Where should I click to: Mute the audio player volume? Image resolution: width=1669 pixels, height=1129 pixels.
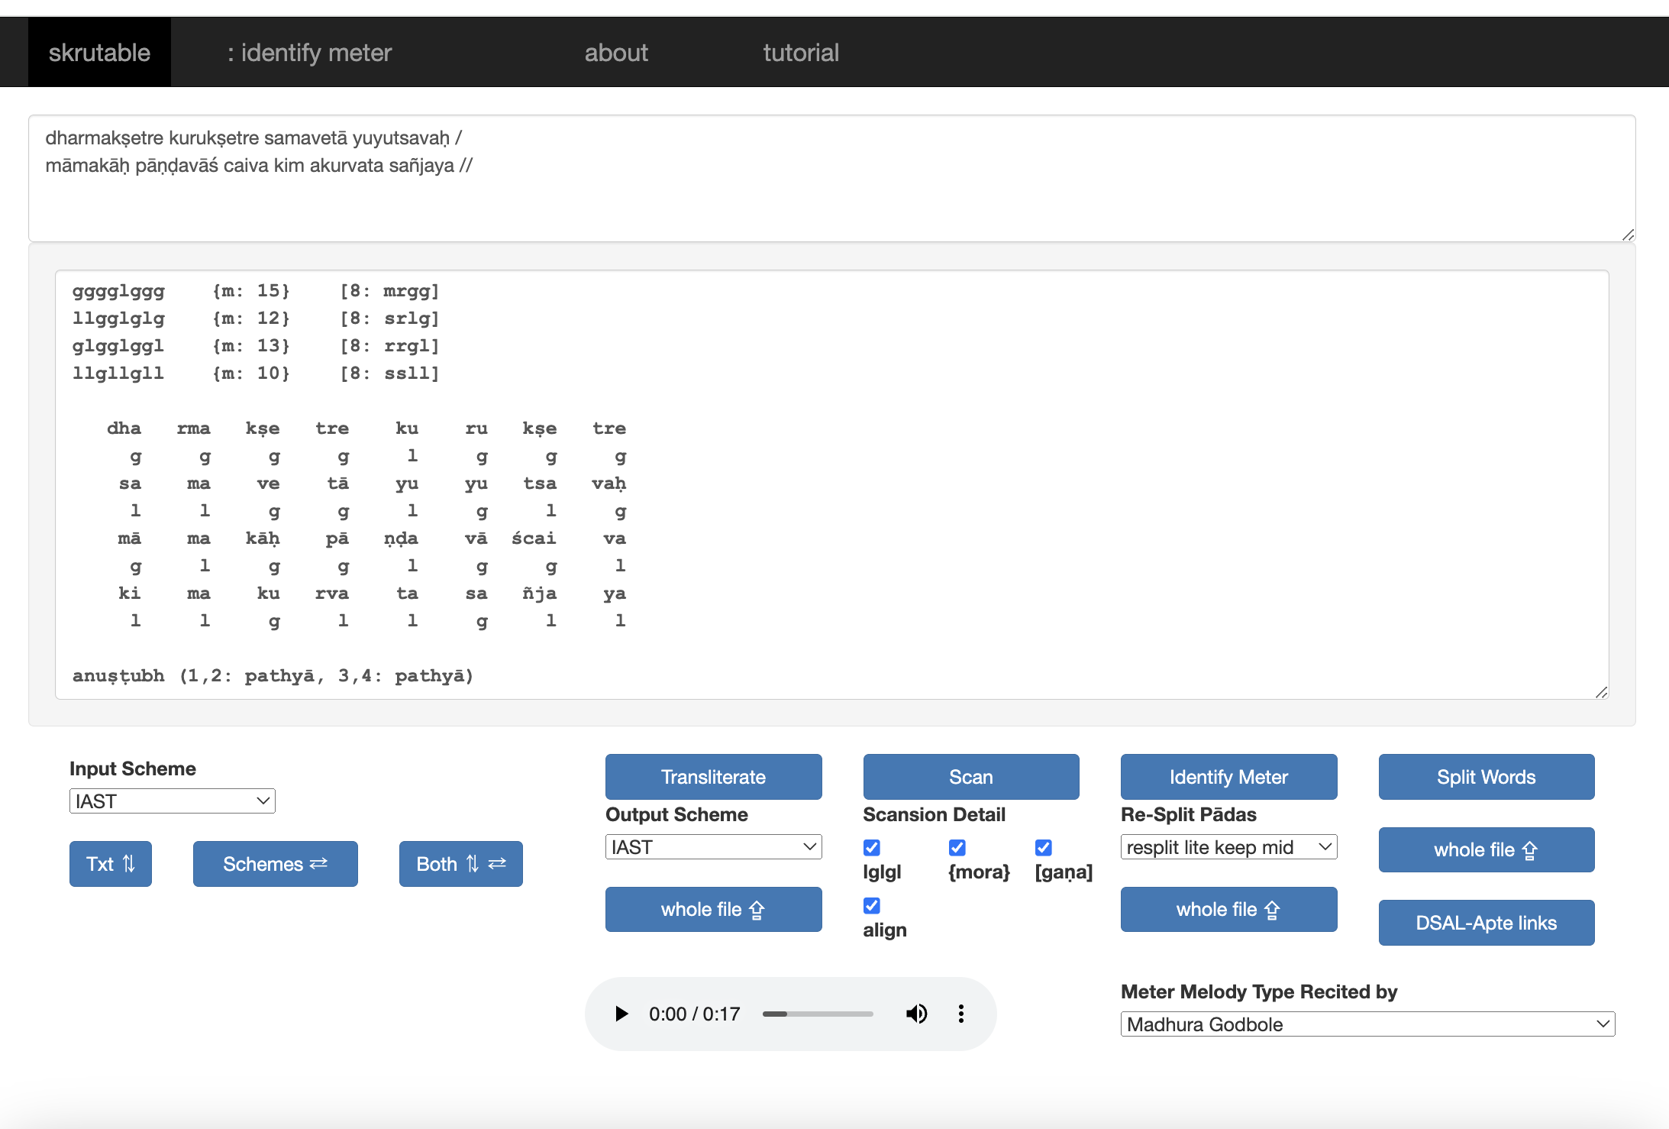[x=916, y=1014]
